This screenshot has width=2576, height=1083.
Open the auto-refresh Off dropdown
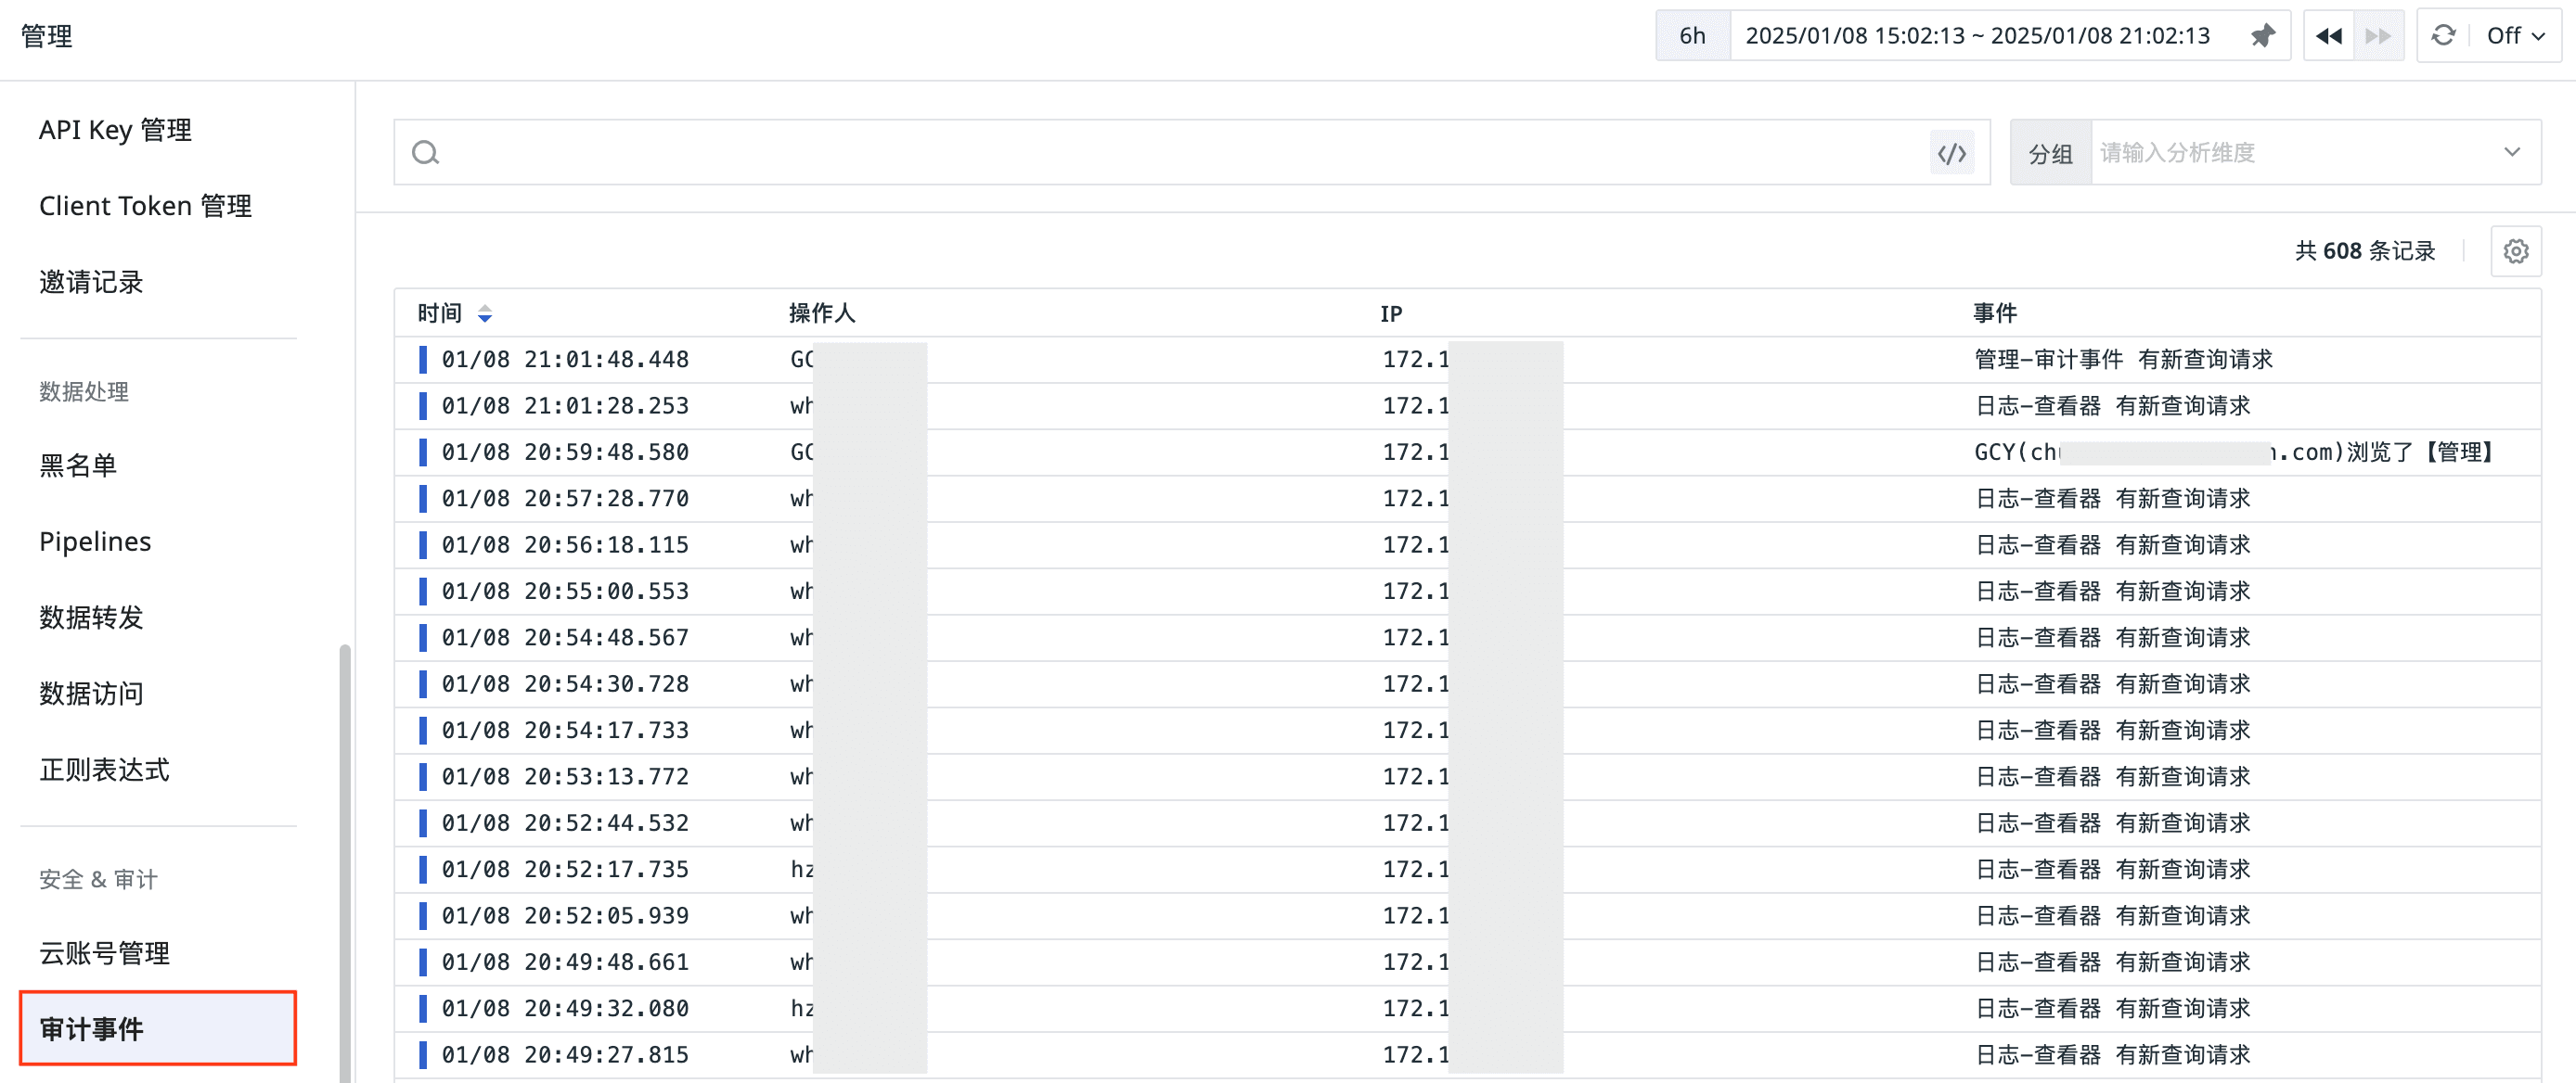(2515, 36)
